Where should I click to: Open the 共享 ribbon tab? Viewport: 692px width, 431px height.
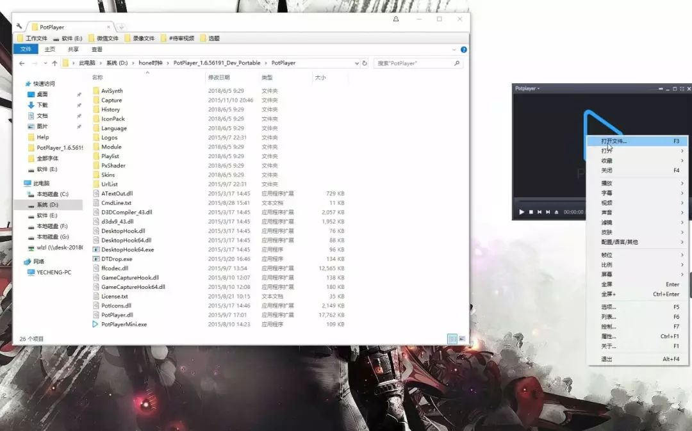73,49
